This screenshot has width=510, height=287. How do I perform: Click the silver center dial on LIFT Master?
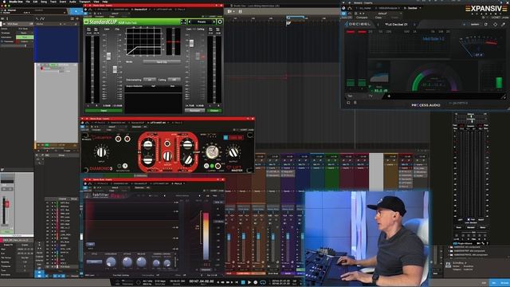pyautogui.click(x=212, y=151)
